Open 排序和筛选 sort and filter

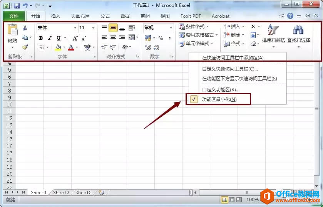point(273,36)
